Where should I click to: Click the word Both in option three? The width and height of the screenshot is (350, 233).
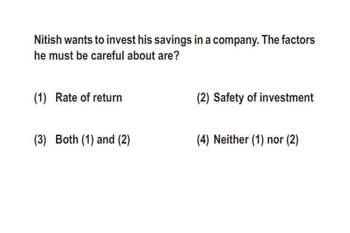(x=67, y=140)
